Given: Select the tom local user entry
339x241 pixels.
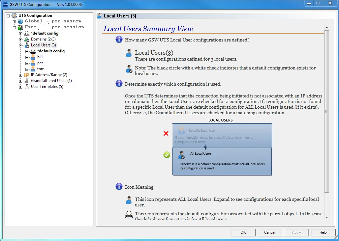Looking at the screenshot, I should 41,69.
